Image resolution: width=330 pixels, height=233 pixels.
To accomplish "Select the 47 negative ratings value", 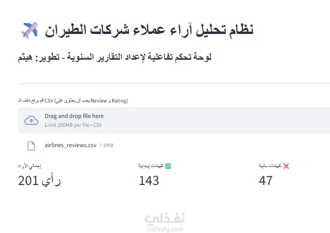I will point(265,181).
